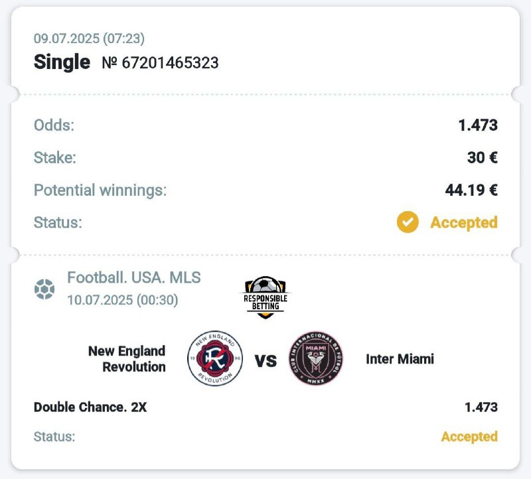Click the New England Revolution crest
The image size is (531, 479).
pos(215,359)
